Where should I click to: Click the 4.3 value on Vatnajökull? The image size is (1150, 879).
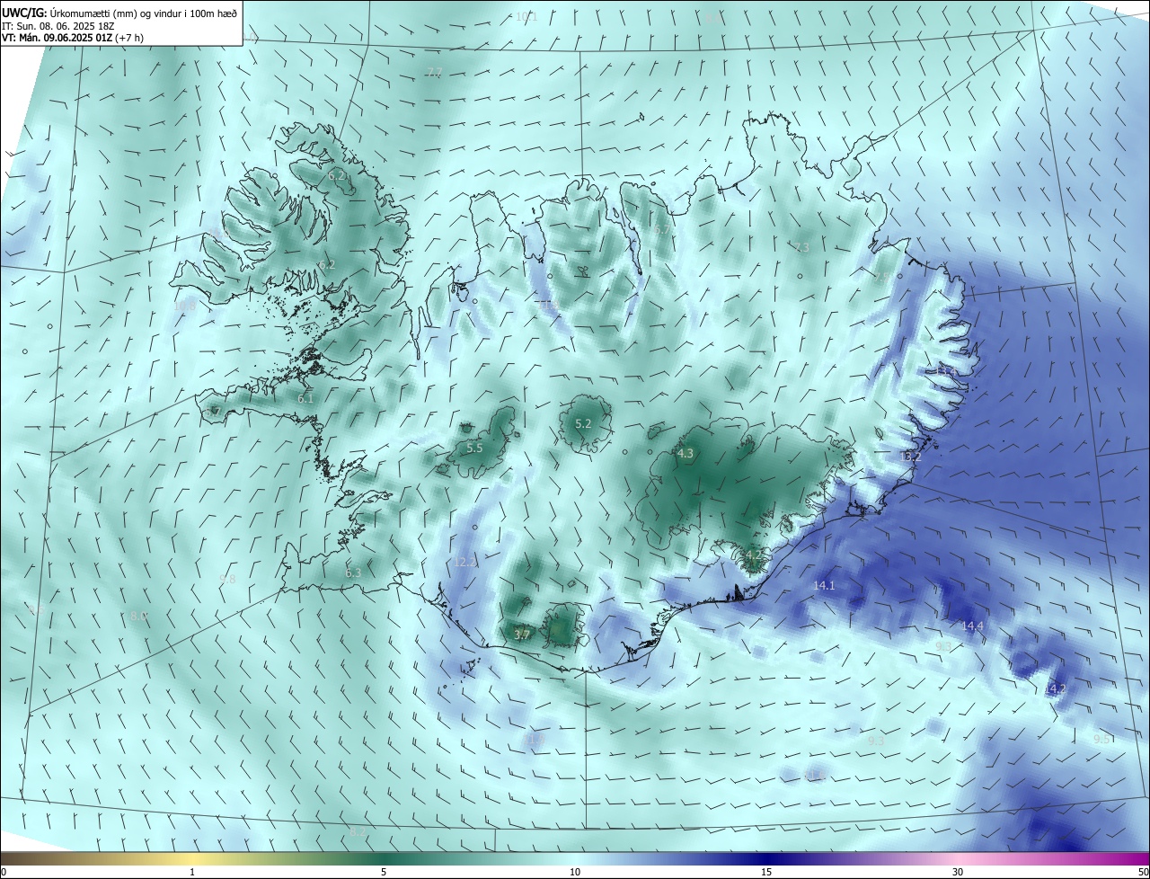pos(686,454)
